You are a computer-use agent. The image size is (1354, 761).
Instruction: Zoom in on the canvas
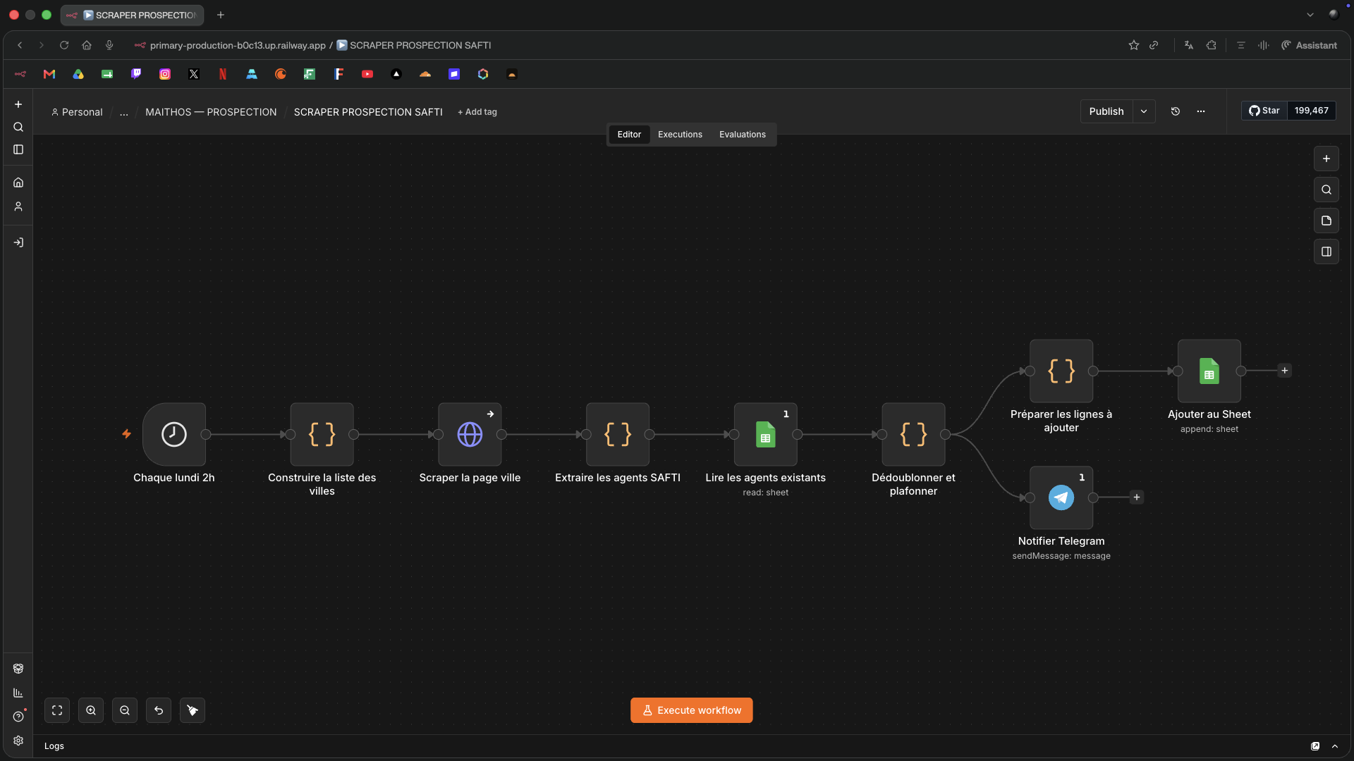[x=91, y=710]
